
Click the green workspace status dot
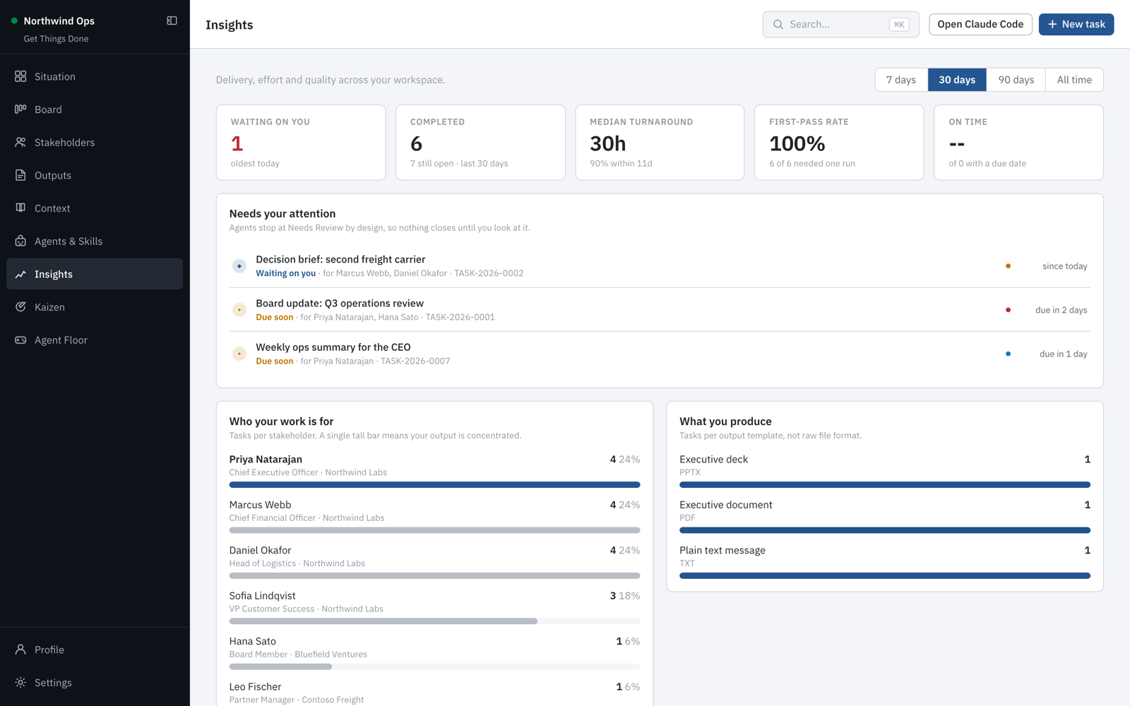tap(14, 21)
